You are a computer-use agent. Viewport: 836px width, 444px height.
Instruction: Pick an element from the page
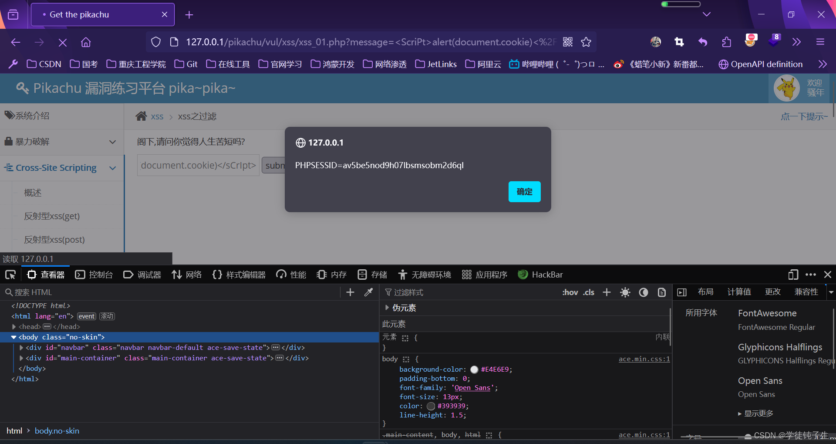pos(10,275)
